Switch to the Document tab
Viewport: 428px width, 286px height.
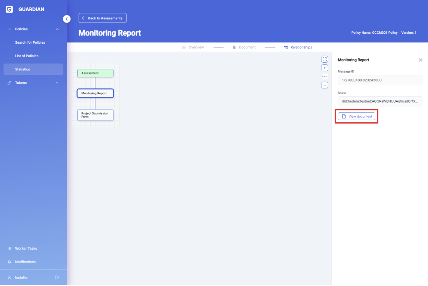[247, 47]
